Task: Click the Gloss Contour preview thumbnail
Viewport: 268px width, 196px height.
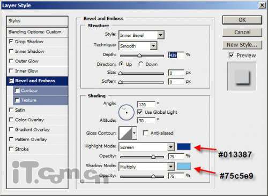Action: [x=125, y=133]
